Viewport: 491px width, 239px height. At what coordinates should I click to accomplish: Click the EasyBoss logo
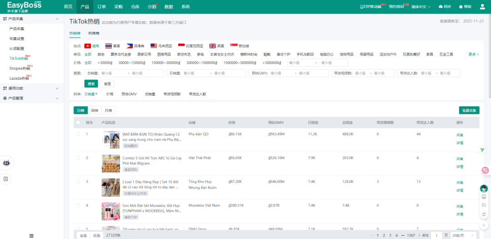[x=24, y=6]
